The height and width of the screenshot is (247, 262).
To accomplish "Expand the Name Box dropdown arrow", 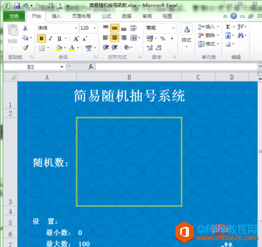I will coord(62,67).
